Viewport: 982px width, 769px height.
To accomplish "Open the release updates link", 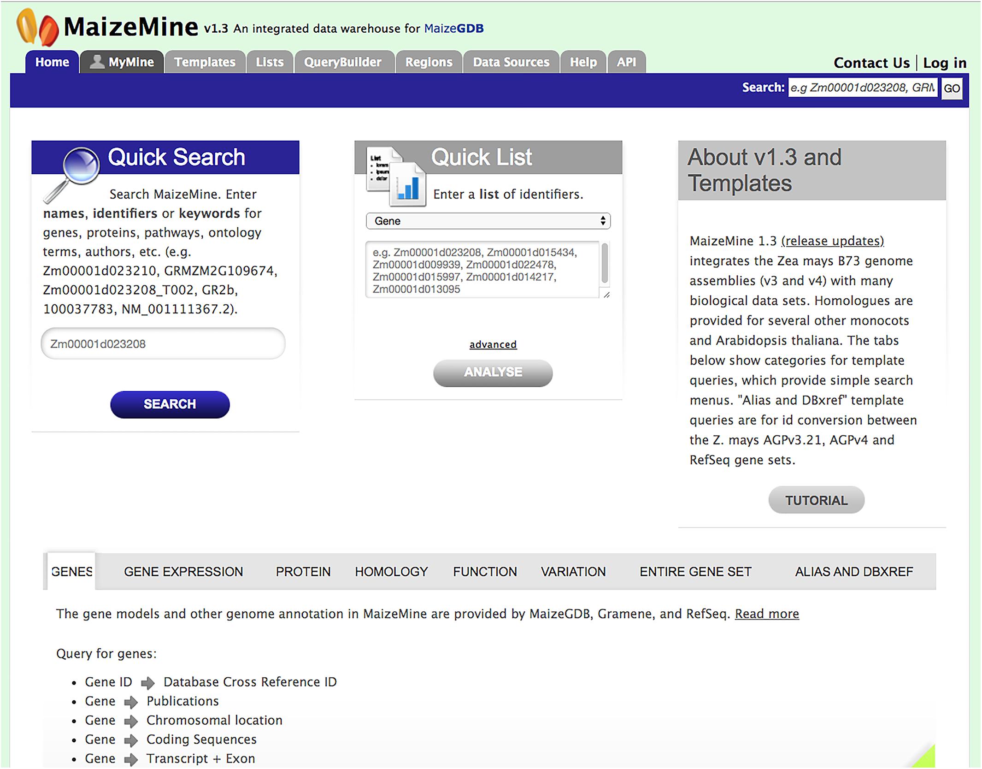I will 833,241.
